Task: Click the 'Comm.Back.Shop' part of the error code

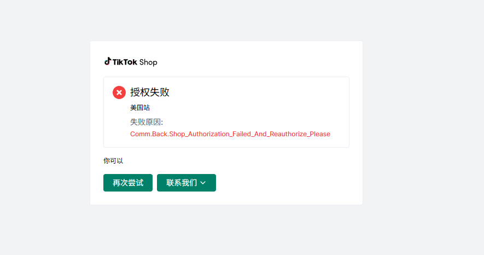Action: pos(158,134)
